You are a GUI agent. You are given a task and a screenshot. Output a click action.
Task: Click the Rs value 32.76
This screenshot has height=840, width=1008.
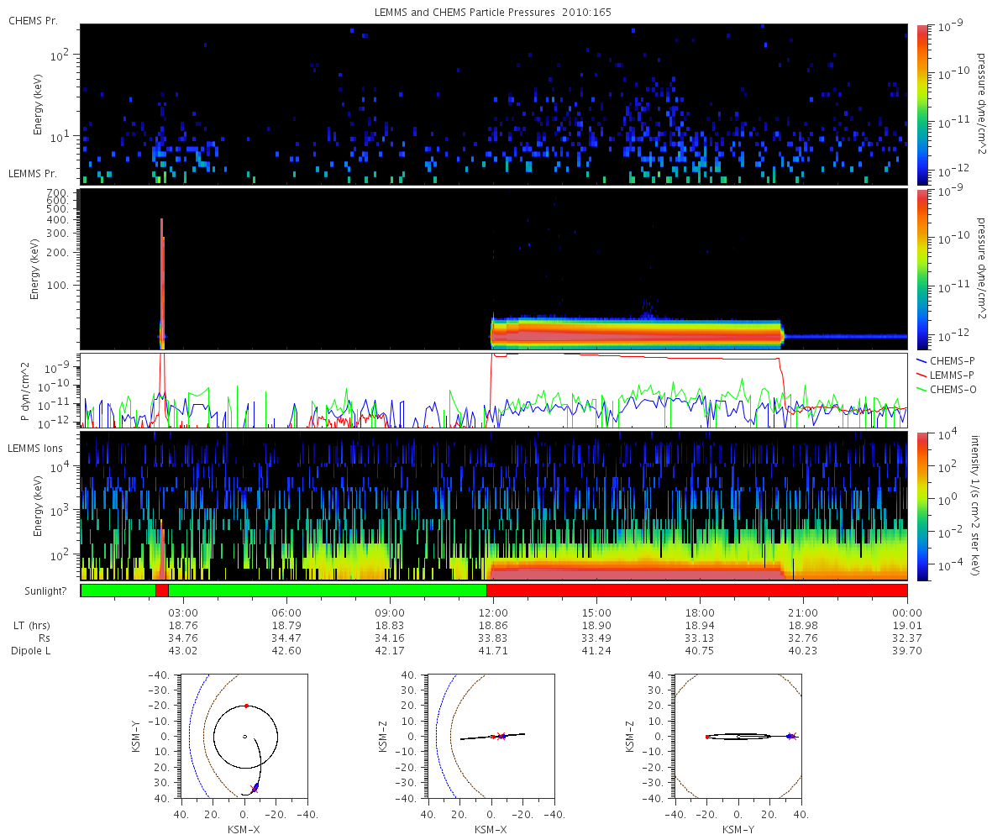point(803,638)
